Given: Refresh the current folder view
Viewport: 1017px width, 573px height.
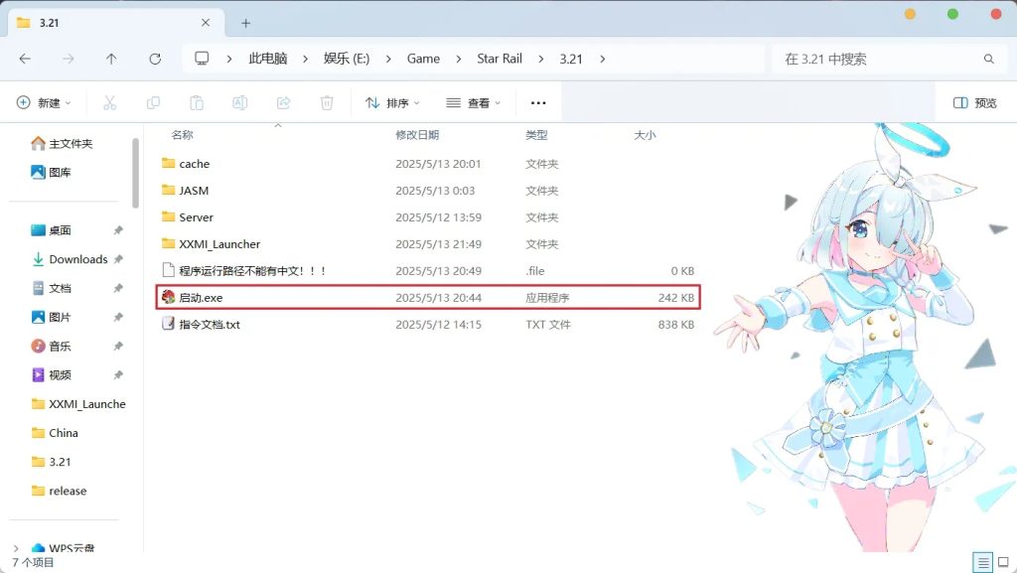Looking at the screenshot, I should (155, 59).
